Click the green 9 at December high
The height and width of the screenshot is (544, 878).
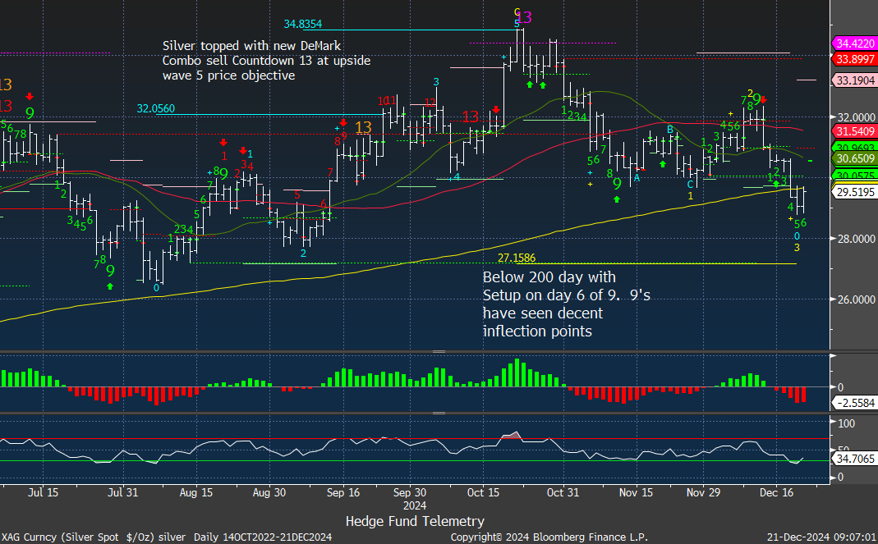point(757,100)
